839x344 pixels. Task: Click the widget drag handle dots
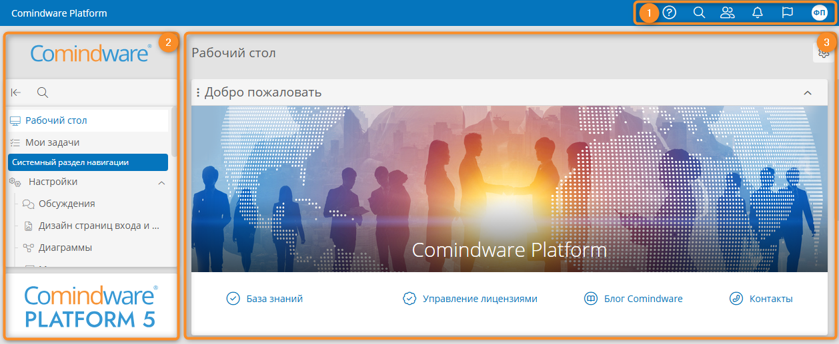click(198, 92)
